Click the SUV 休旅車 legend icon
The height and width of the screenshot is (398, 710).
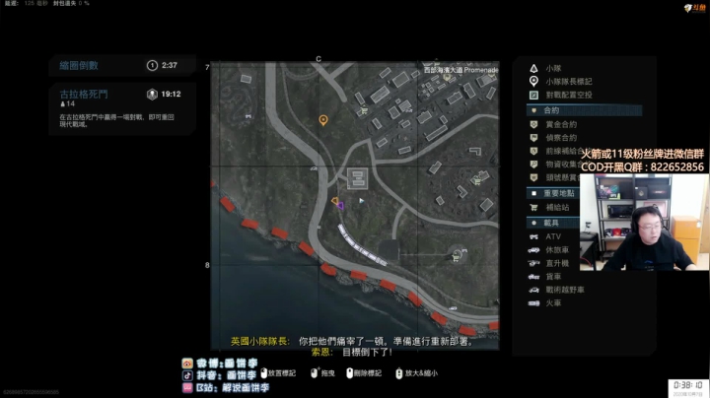pos(533,249)
